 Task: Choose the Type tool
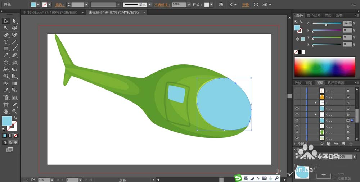6,42
